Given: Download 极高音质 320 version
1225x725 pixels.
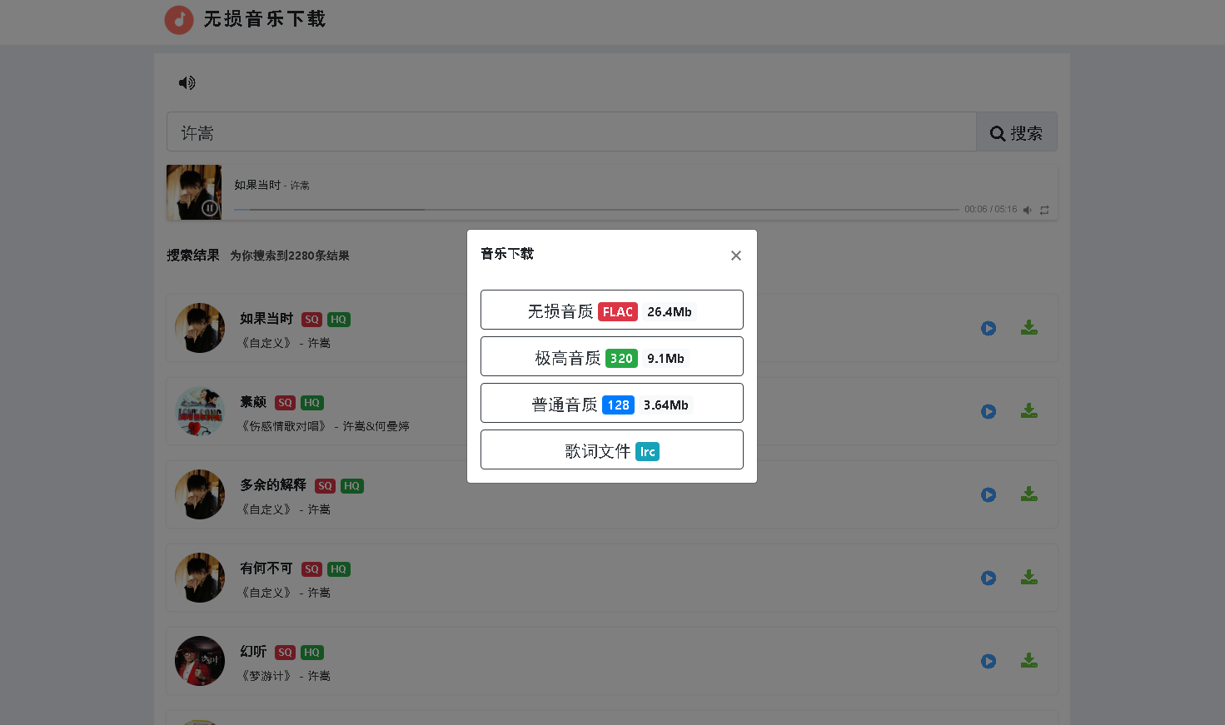Looking at the screenshot, I should coord(611,356).
